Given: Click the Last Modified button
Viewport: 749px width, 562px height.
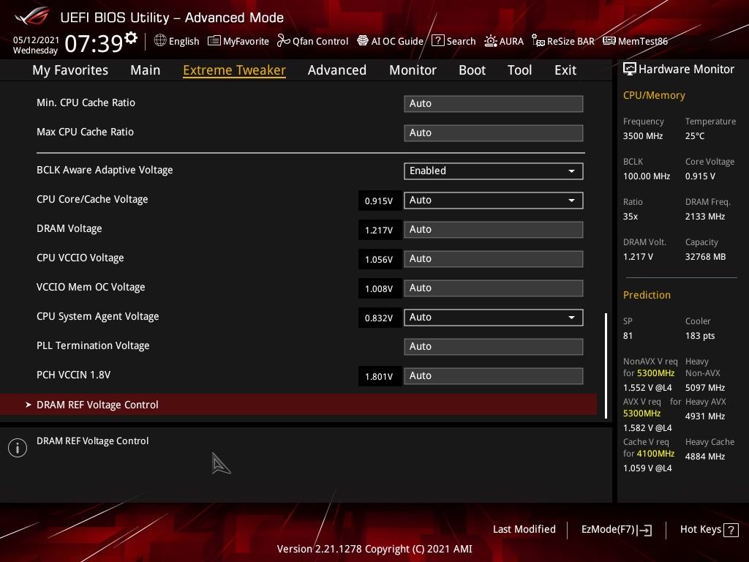Looking at the screenshot, I should (524, 529).
